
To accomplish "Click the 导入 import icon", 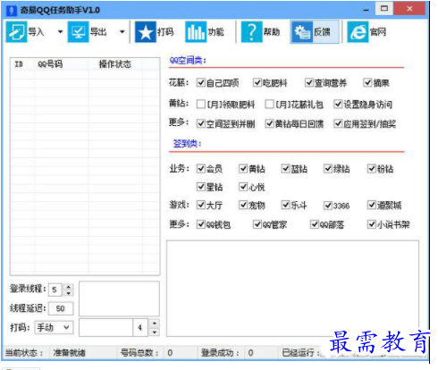I will coord(16,32).
